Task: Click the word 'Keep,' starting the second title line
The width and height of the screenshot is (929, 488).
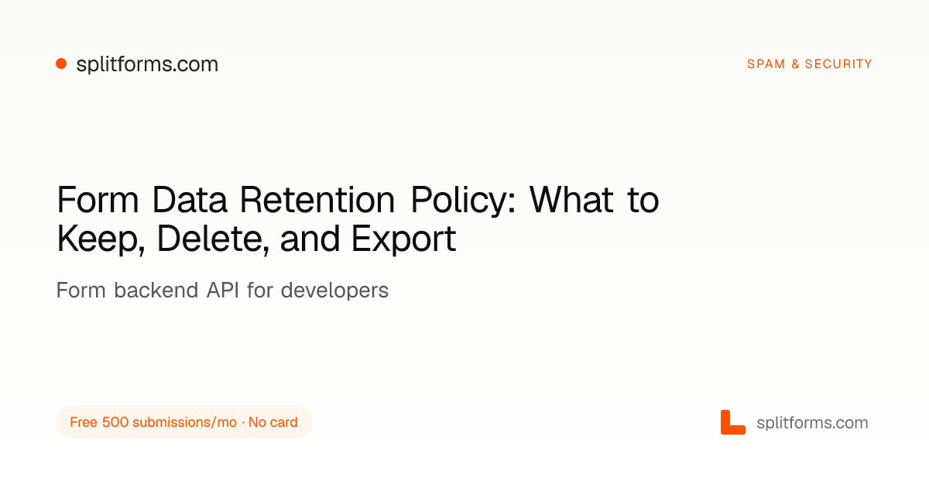Action: click(x=102, y=239)
